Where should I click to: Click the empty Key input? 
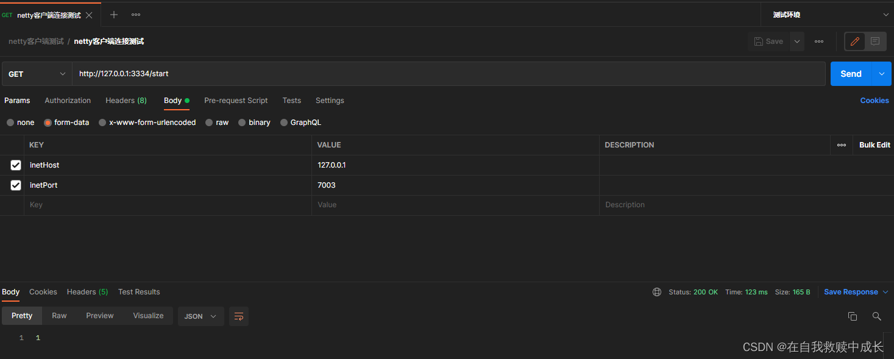click(168, 205)
